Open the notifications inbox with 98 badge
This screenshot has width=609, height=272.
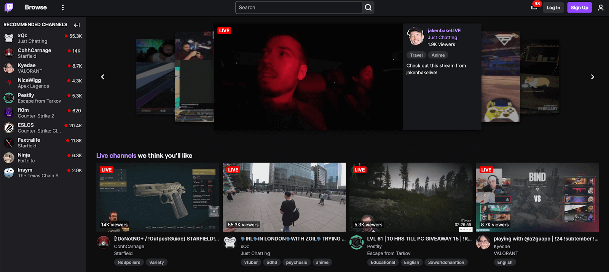pyautogui.click(x=534, y=7)
